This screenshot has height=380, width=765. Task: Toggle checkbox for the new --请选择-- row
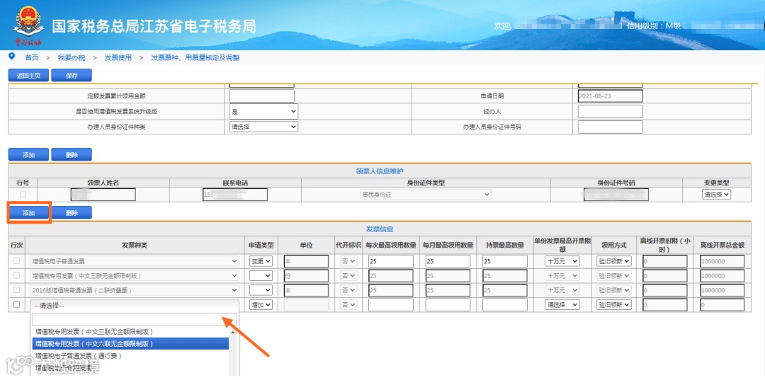point(16,304)
